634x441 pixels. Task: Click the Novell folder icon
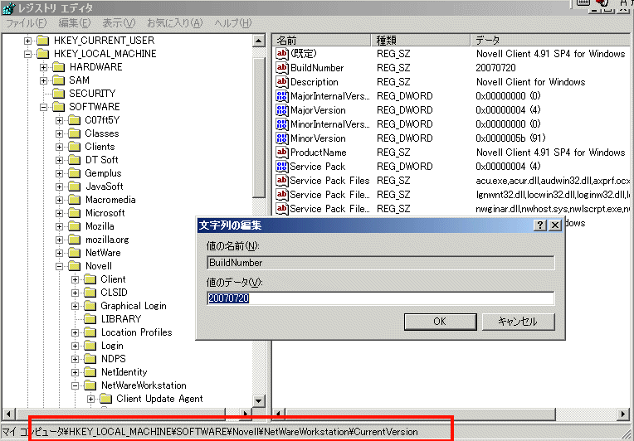click(x=75, y=266)
